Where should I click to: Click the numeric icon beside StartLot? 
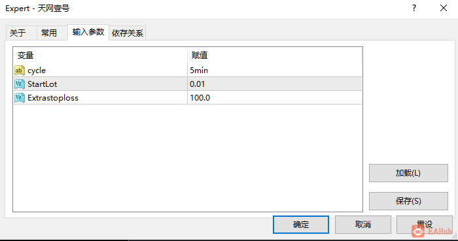tap(20, 84)
